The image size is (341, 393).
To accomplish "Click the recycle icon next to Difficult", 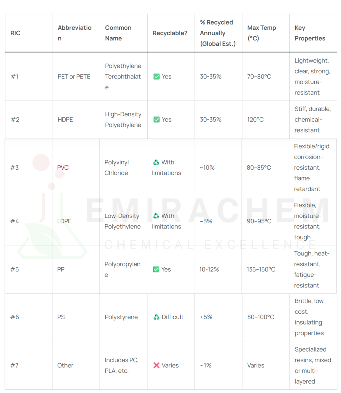I will point(156,317).
